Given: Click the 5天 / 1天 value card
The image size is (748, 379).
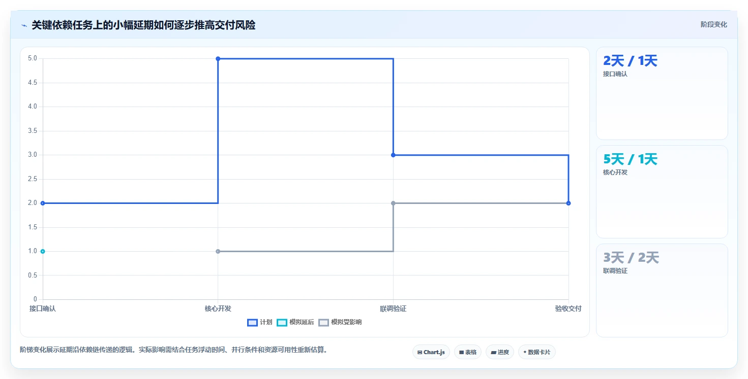Looking at the screenshot, I should 662,192.
